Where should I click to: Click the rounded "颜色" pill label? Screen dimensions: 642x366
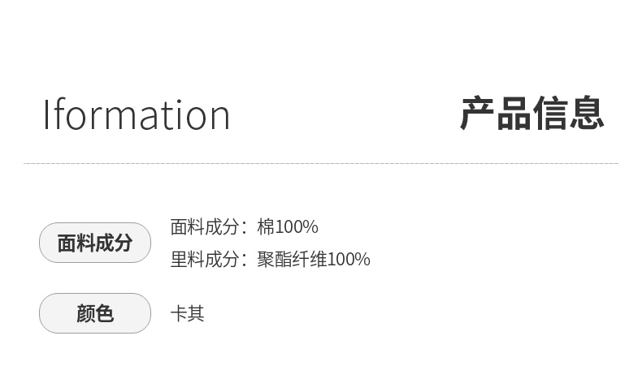(95, 313)
